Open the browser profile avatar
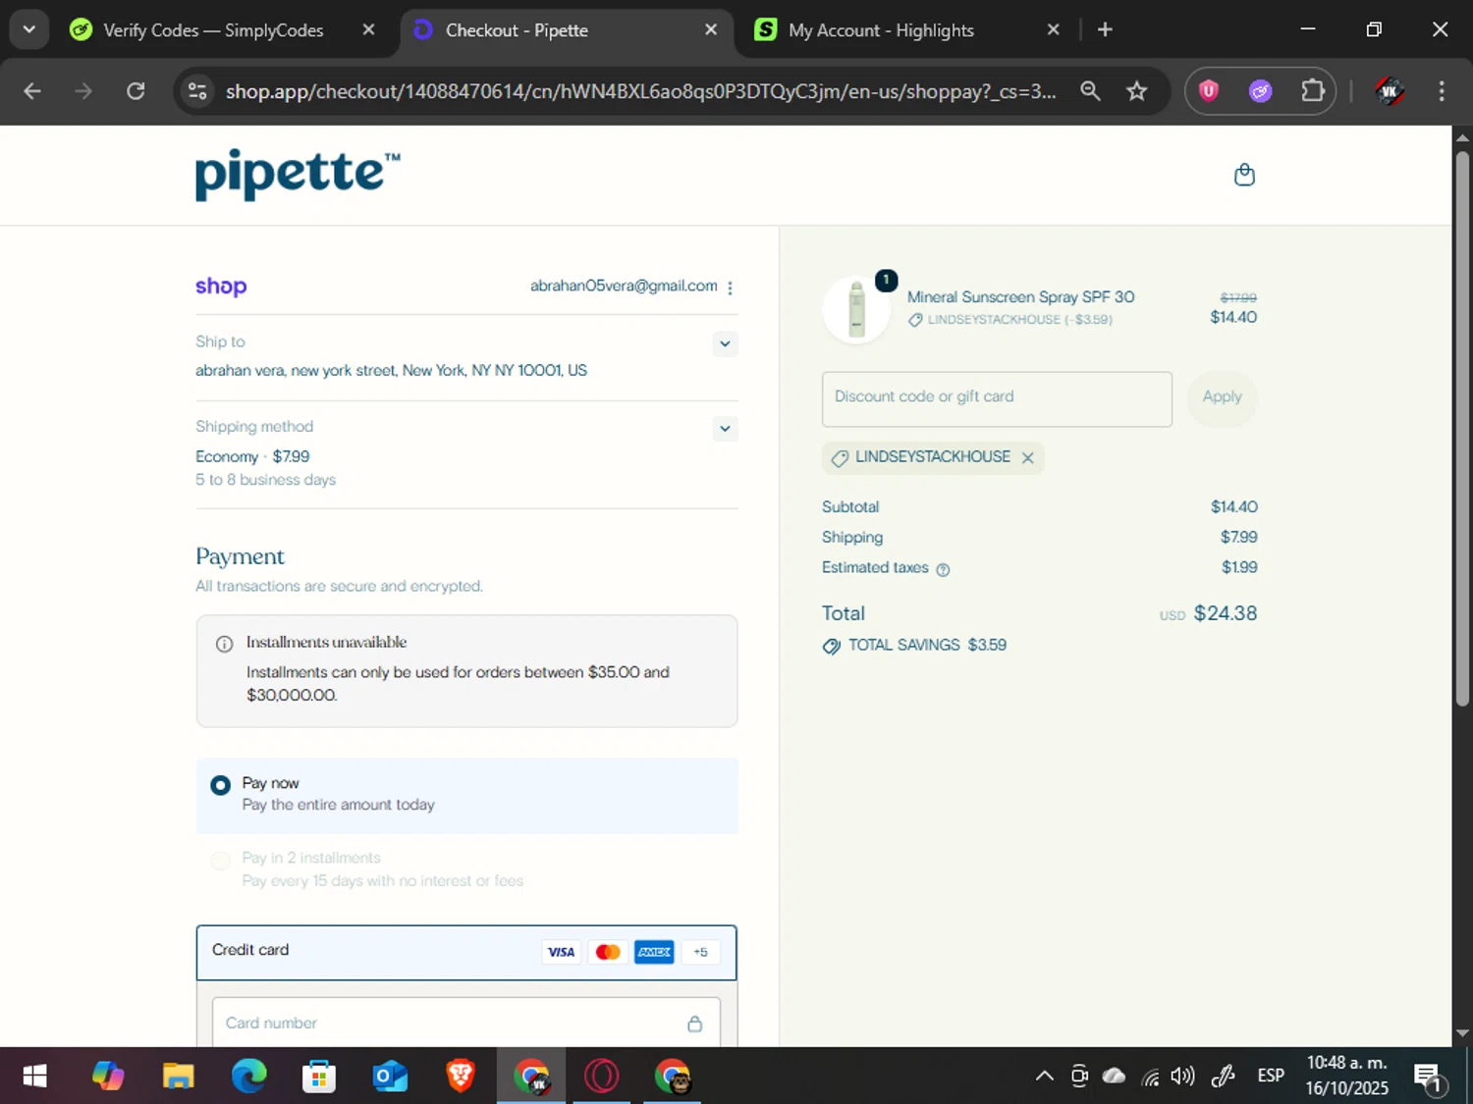1473x1104 pixels. 1389,91
